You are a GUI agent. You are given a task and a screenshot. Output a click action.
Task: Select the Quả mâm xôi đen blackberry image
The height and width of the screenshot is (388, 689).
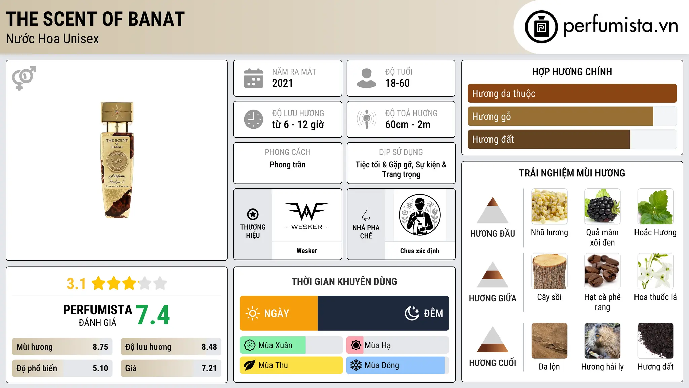602,206
